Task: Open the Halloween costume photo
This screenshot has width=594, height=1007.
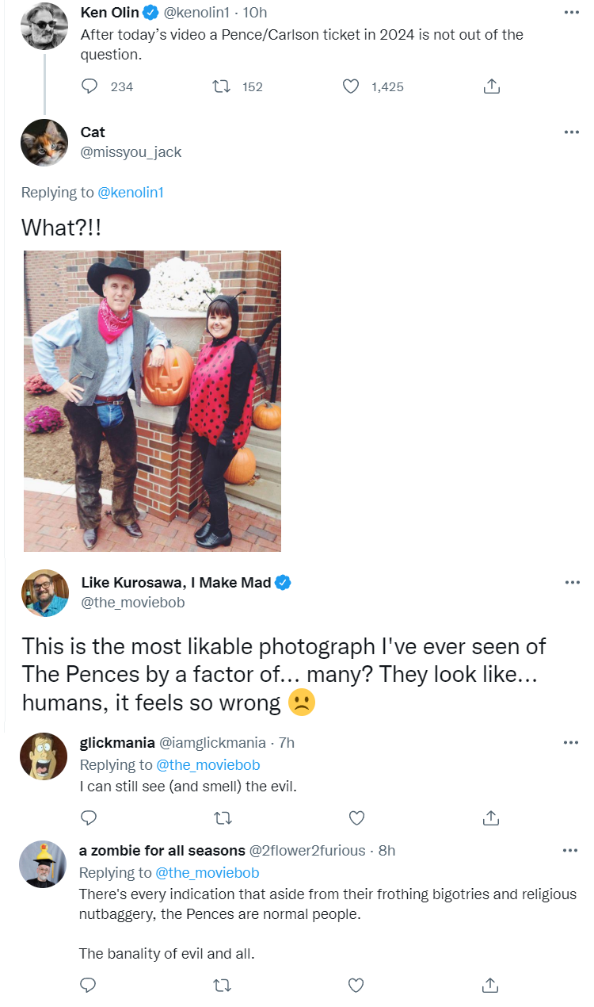Action: coord(152,400)
